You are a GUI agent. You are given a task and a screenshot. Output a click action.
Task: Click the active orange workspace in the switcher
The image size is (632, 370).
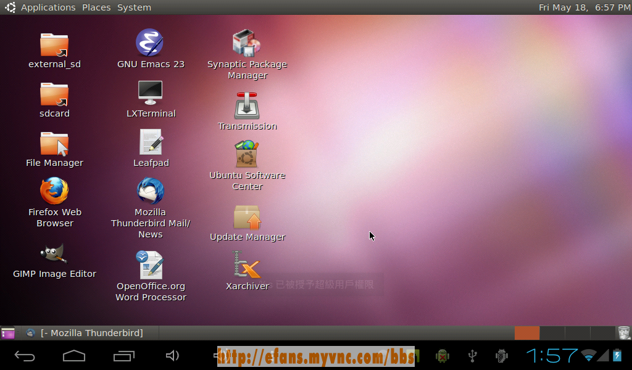point(527,333)
